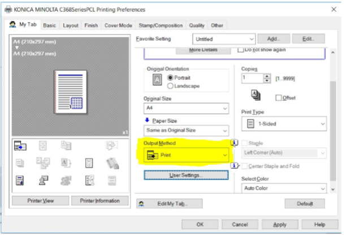Switch to the Stamp/Composition tab
Screen dimensions: 346x235
[161, 25]
